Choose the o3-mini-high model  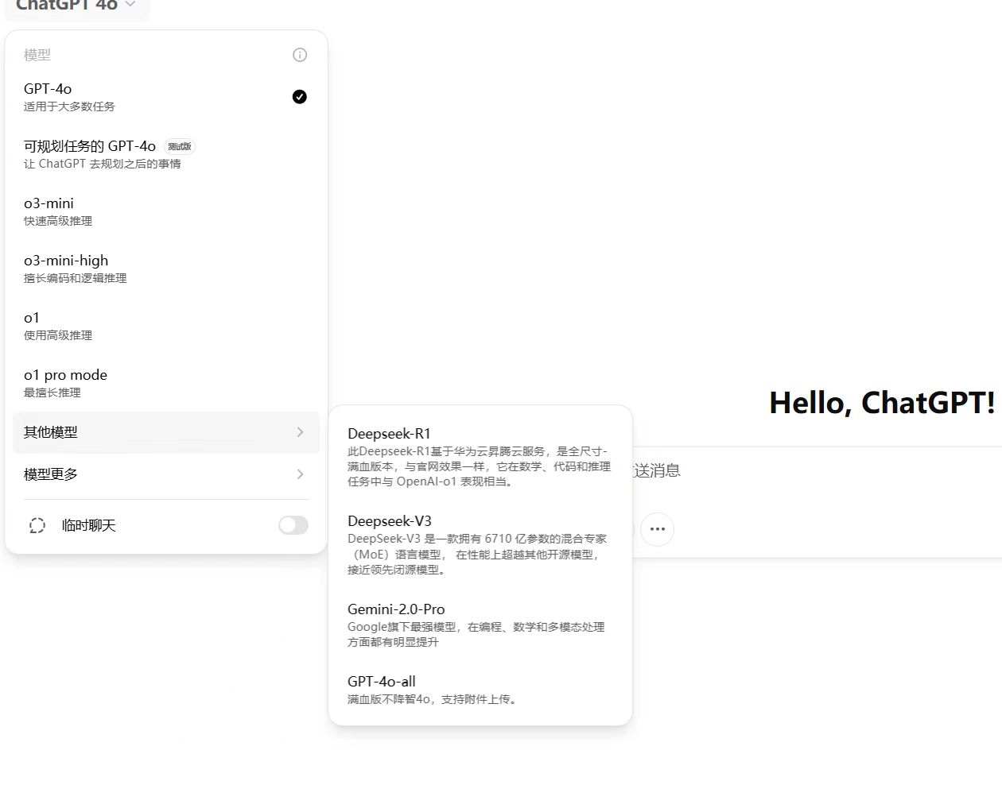click(165, 269)
